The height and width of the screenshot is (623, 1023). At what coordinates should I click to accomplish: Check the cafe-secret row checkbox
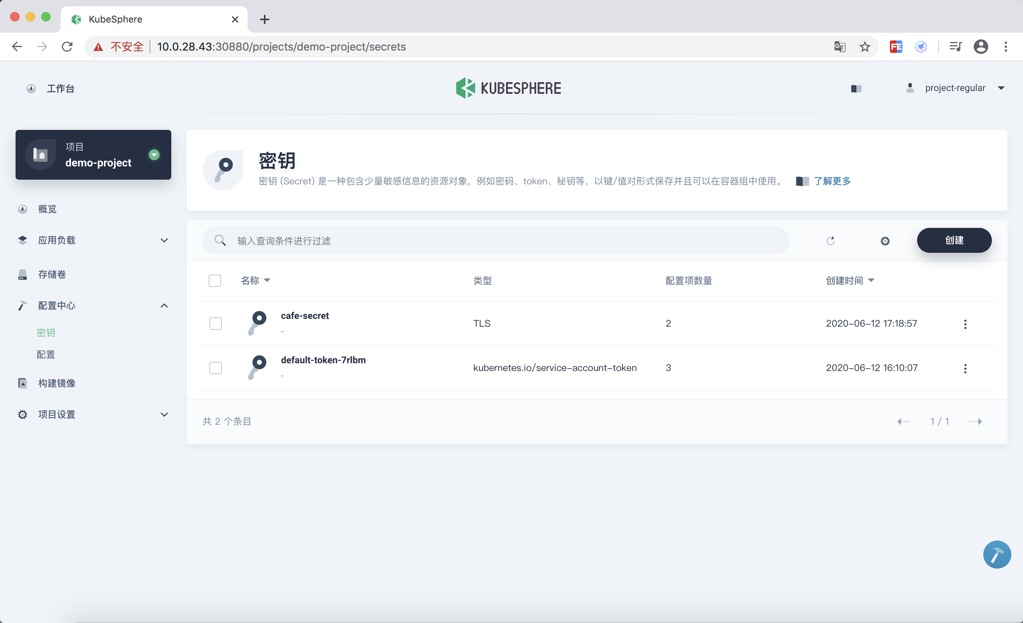(216, 324)
